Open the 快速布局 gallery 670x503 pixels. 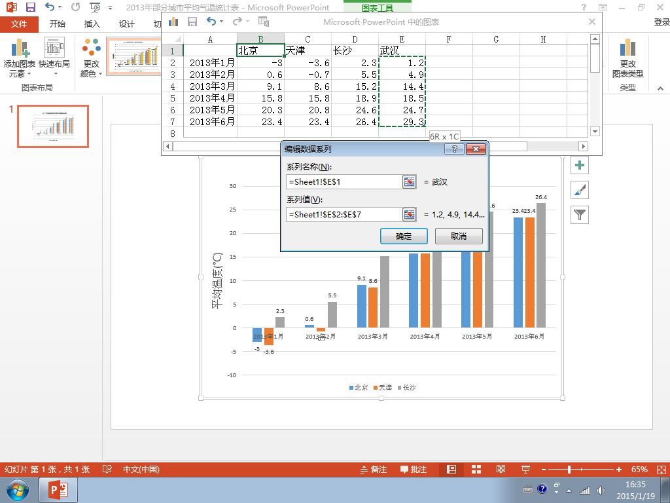point(54,58)
